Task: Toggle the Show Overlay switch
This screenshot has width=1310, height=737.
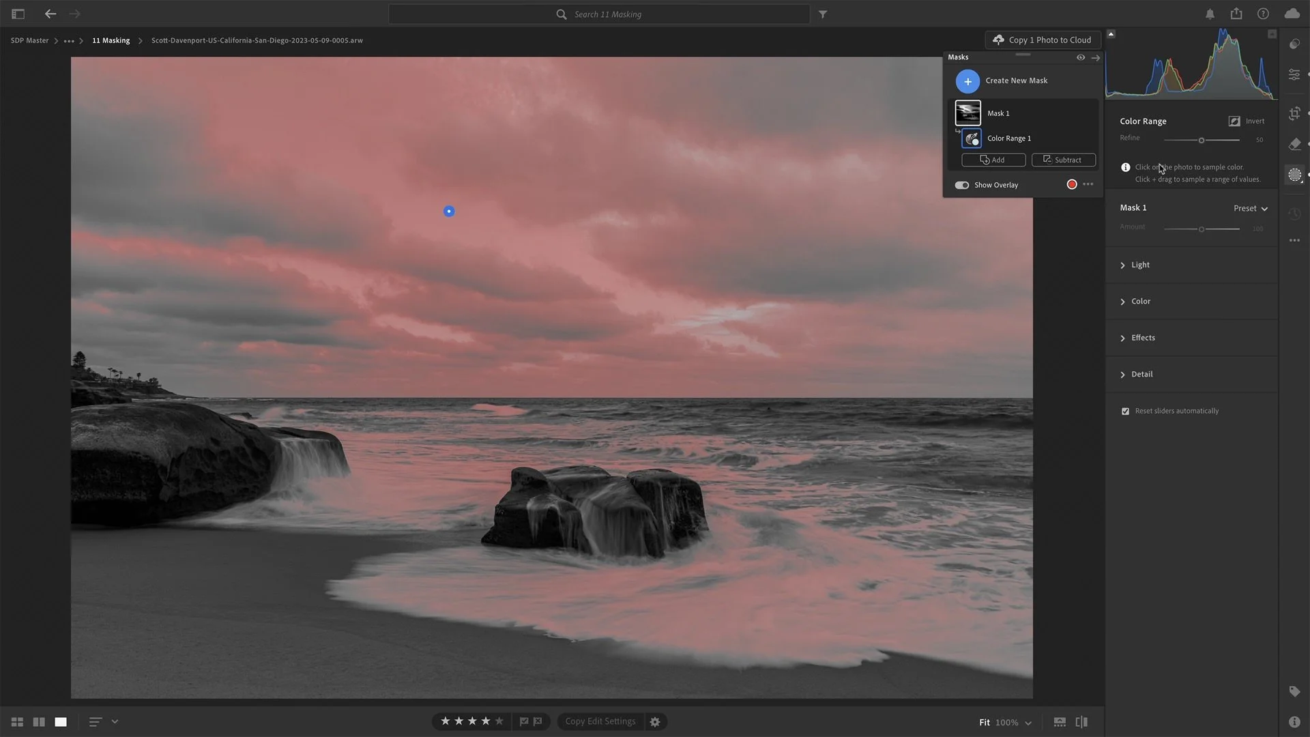Action: (962, 185)
